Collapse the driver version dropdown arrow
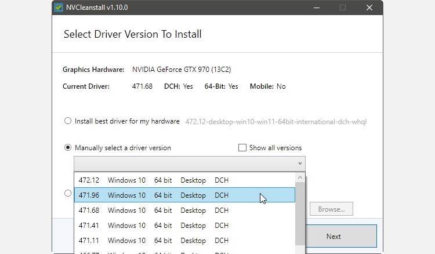 (x=300, y=164)
